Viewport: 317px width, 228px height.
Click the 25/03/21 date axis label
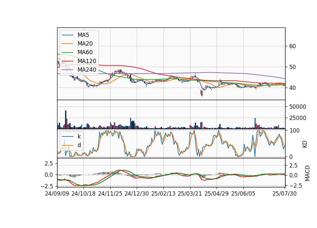pos(190,194)
